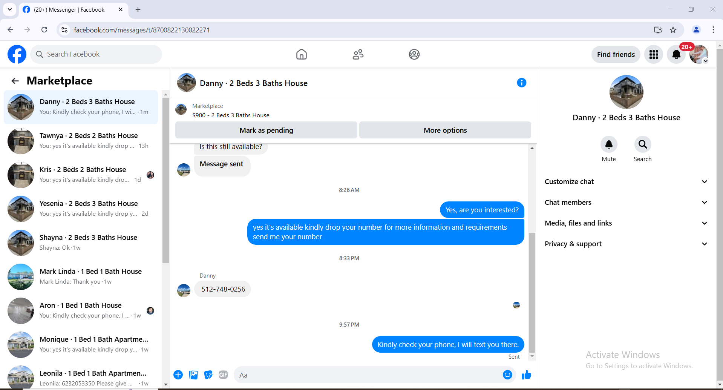
Task: Open the emoji picker in message box
Action: coord(507,375)
